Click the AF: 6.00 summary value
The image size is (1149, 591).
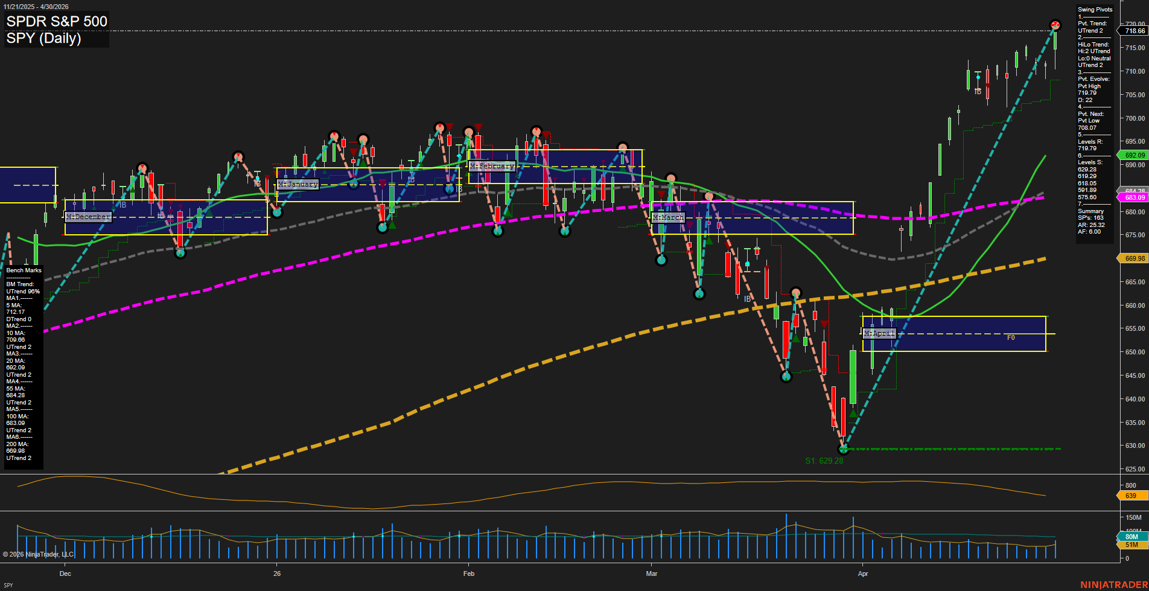click(x=1089, y=232)
